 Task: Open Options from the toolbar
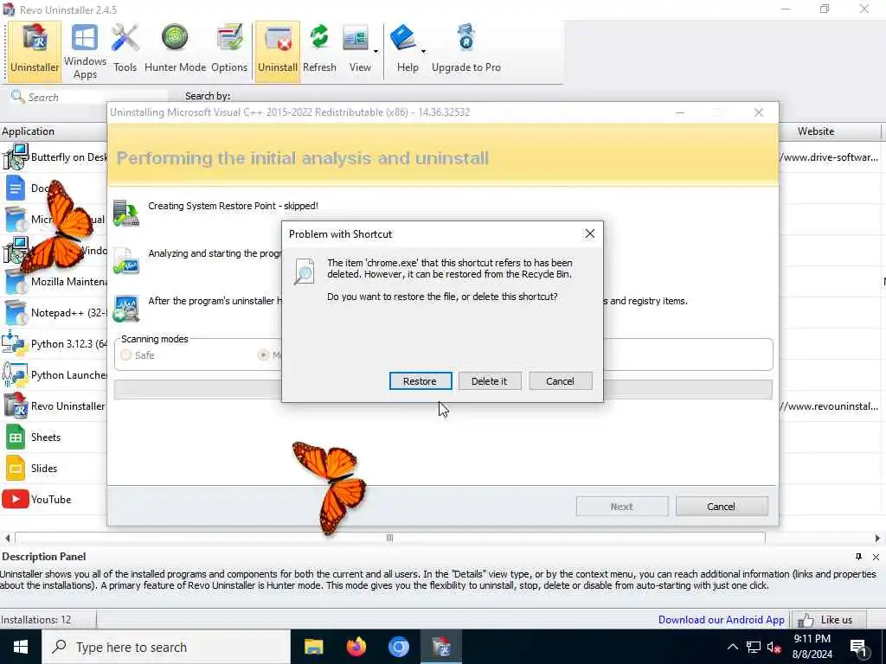pyautogui.click(x=229, y=51)
